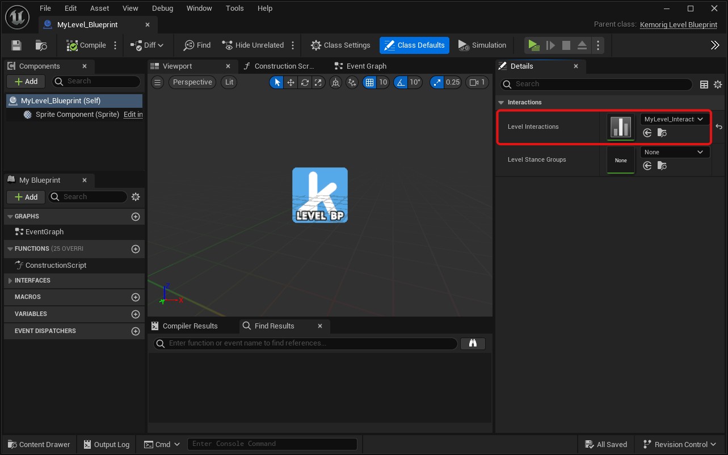The height and width of the screenshot is (455, 728).
Task: Switch to the Event Graph tab
Action: click(366, 66)
